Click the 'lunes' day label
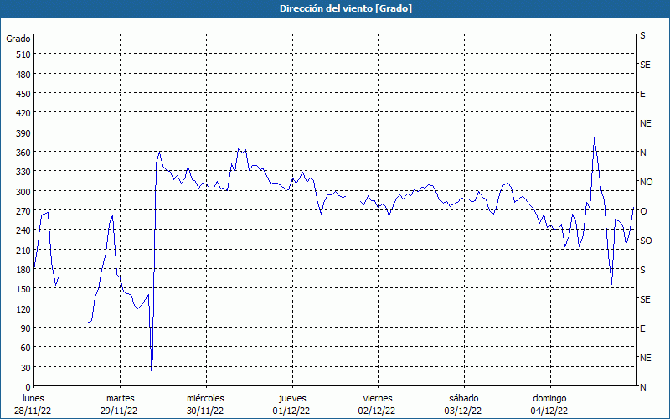The image size is (670, 419). (x=33, y=399)
